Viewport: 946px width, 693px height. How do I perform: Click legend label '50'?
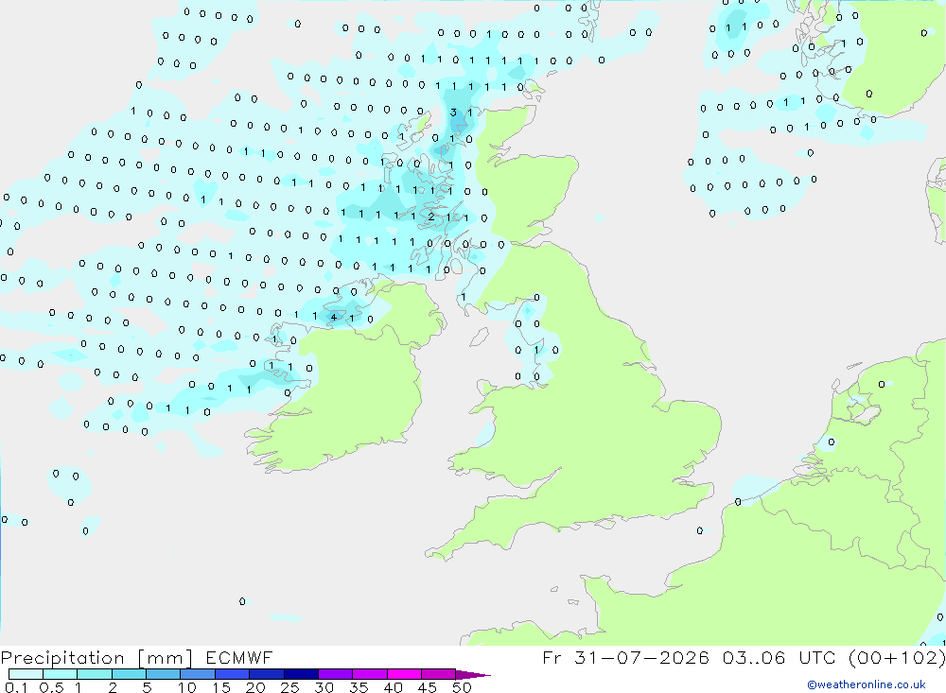pos(462,687)
